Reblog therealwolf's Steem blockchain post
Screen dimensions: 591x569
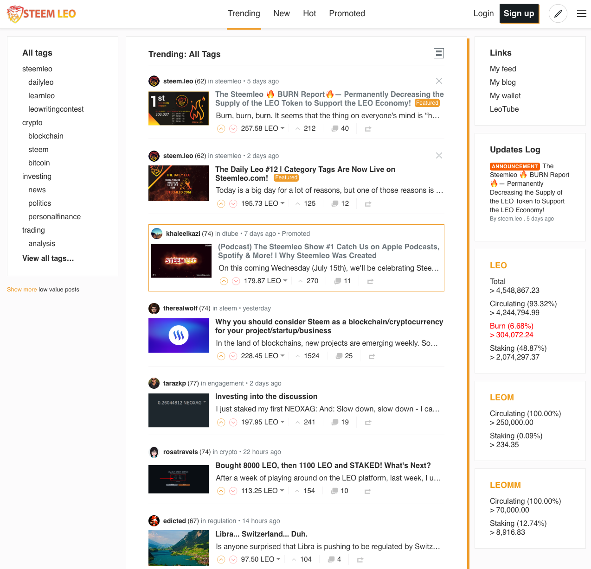372,356
